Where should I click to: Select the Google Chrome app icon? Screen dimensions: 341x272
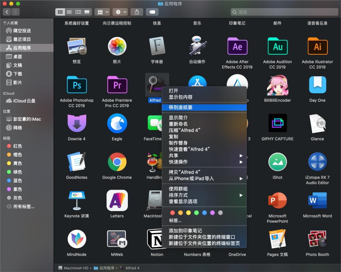click(x=117, y=162)
